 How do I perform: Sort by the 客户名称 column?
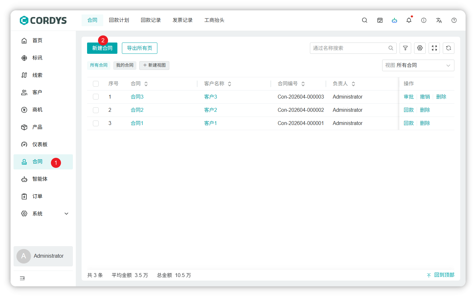point(230,84)
